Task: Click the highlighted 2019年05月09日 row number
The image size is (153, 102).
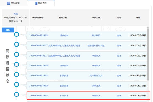Action: tap(38, 96)
